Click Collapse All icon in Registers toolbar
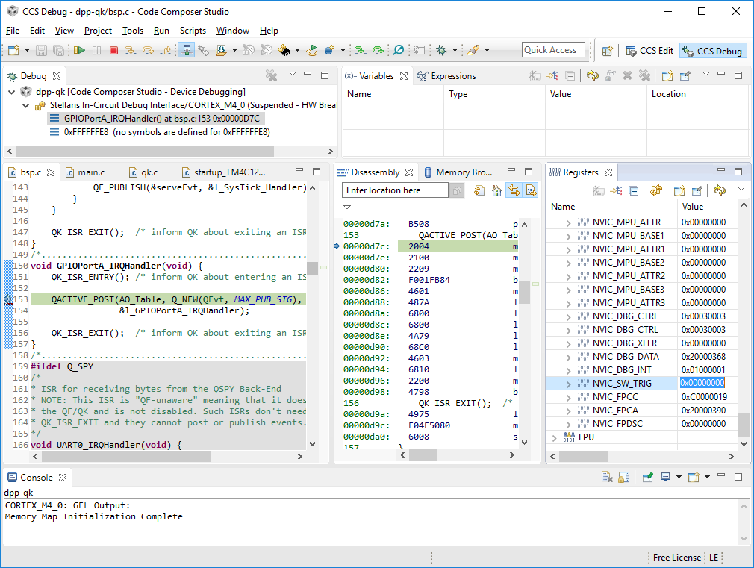This screenshot has height=568, width=754. [x=633, y=190]
